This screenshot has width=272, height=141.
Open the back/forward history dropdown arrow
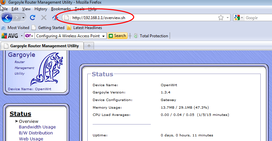(x=23, y=18)
